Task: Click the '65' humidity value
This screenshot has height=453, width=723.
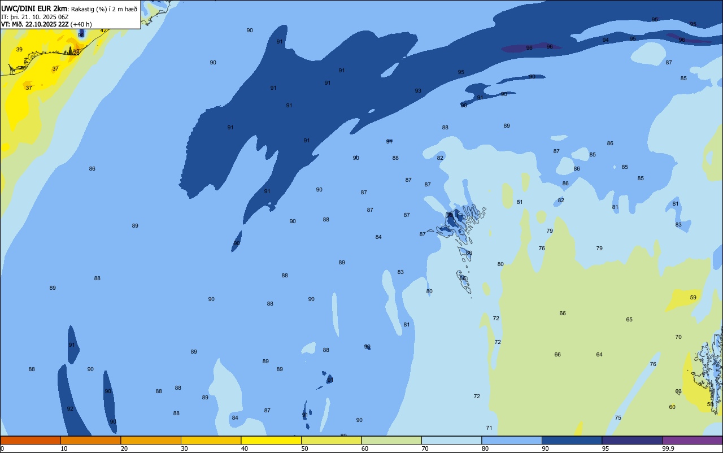Action: (x=629, y=320)
